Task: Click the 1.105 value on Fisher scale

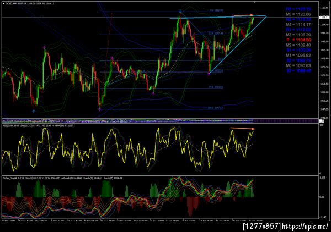Action: pos(322,178)
